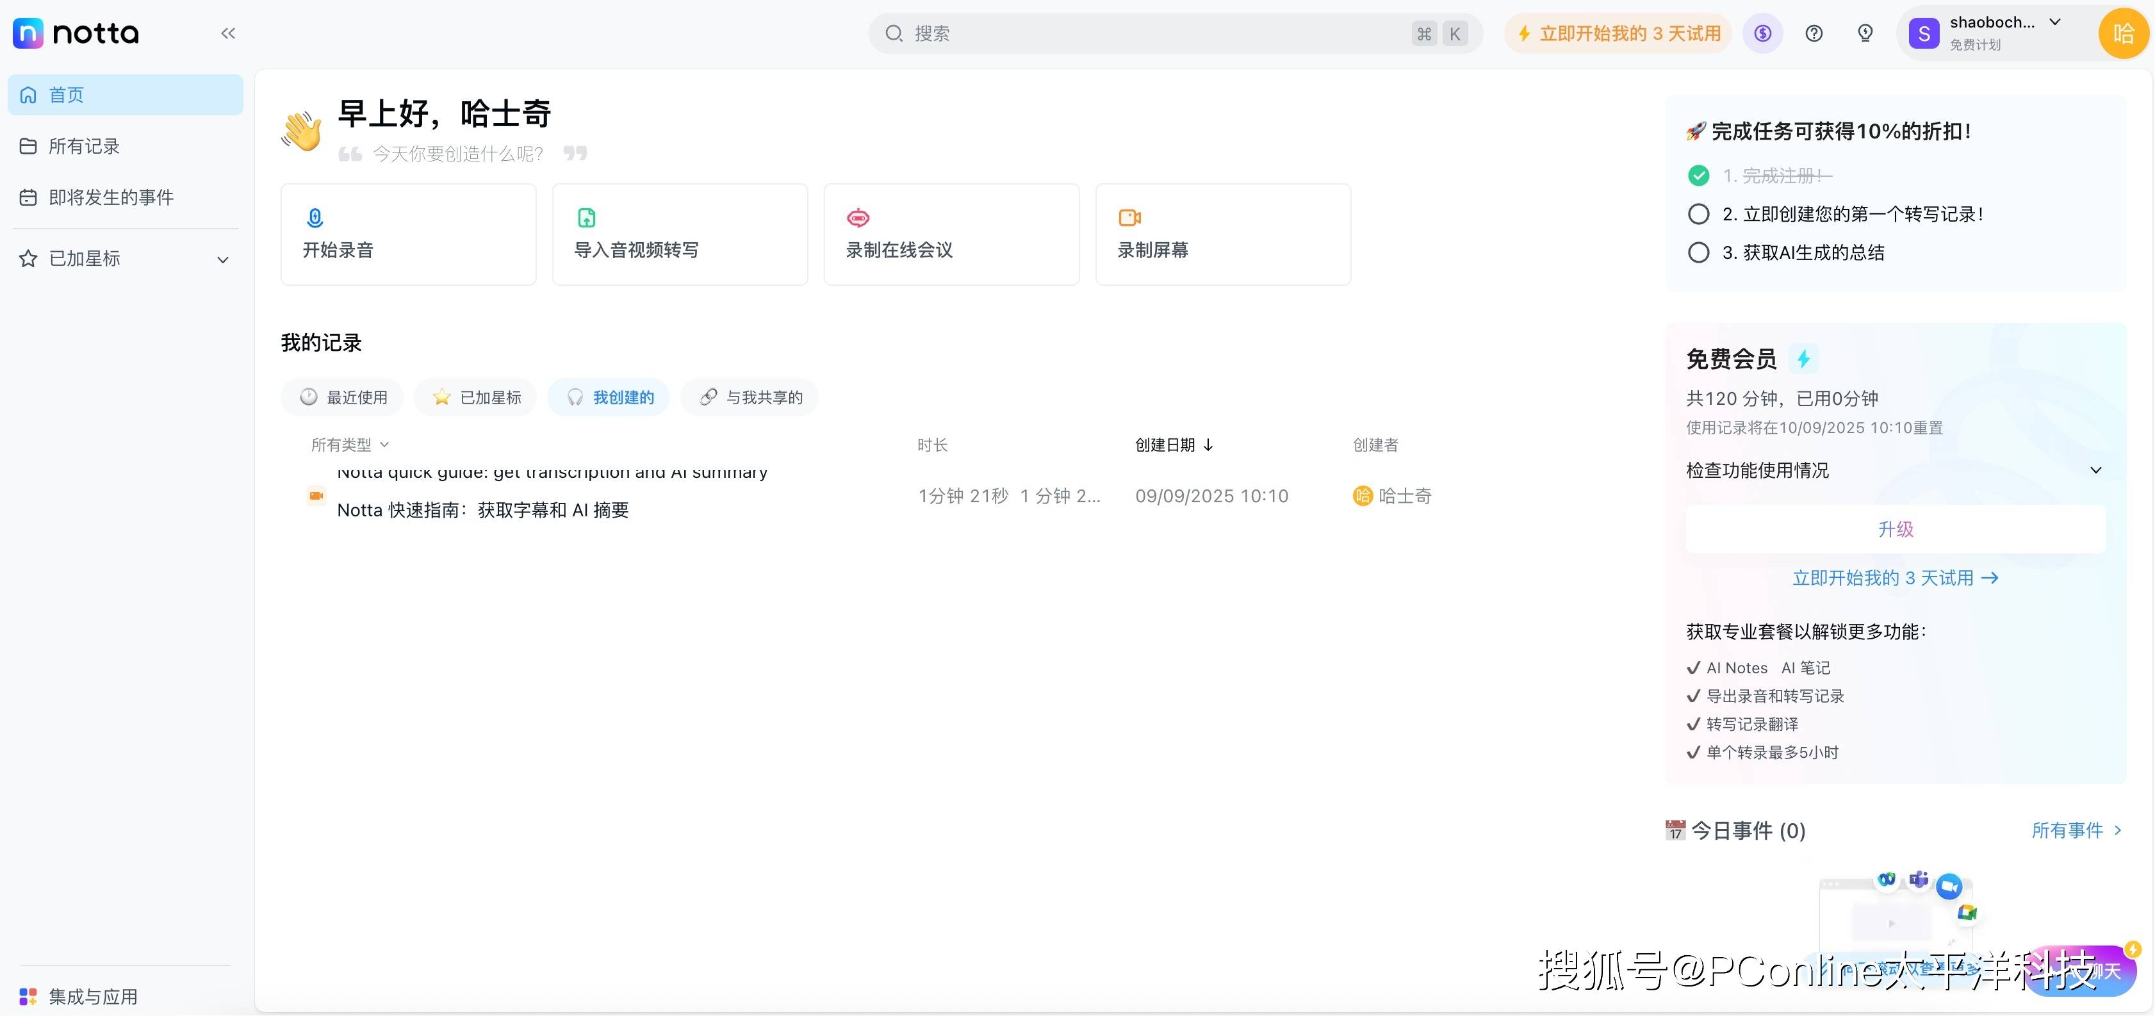
Task: Select task 3 获取AI生成的总结 circle
Action: click(x=1698, y=253)
